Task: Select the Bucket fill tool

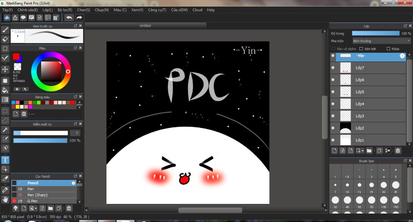Action: click(x=5, y=90)
